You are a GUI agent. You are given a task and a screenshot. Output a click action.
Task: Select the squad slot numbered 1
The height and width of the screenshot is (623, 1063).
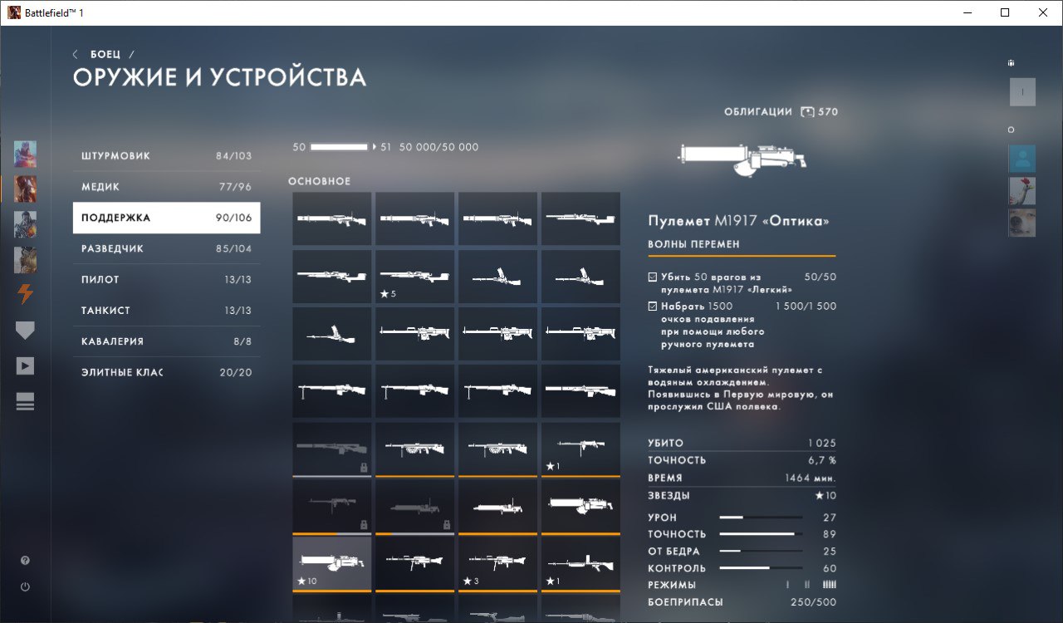pos(1022,91)
